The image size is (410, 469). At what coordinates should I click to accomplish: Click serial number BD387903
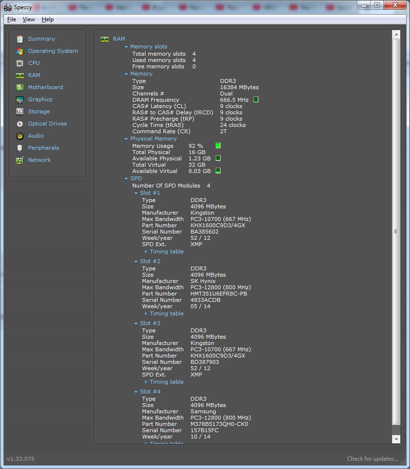205,362
